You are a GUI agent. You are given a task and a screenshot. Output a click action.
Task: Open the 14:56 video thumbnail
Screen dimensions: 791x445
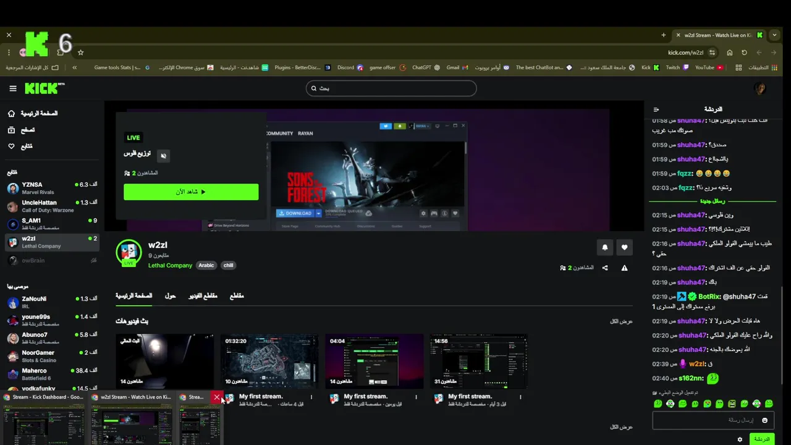479,361
